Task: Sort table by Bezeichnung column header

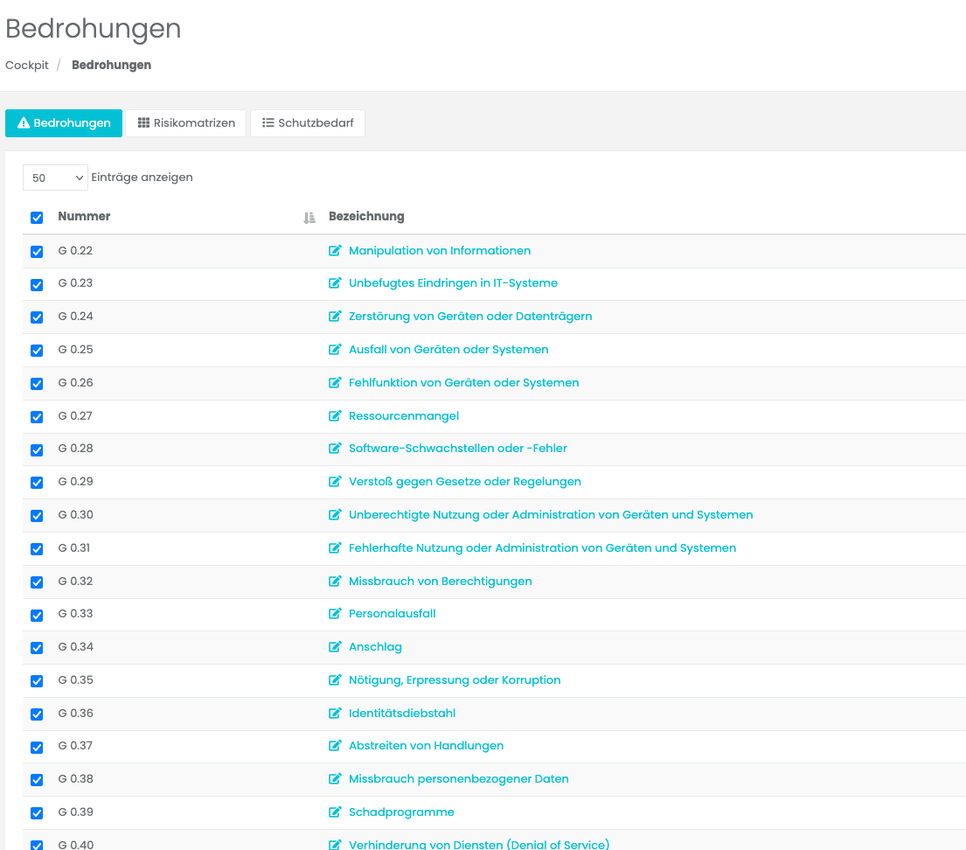Action: (x=366, y=216)
